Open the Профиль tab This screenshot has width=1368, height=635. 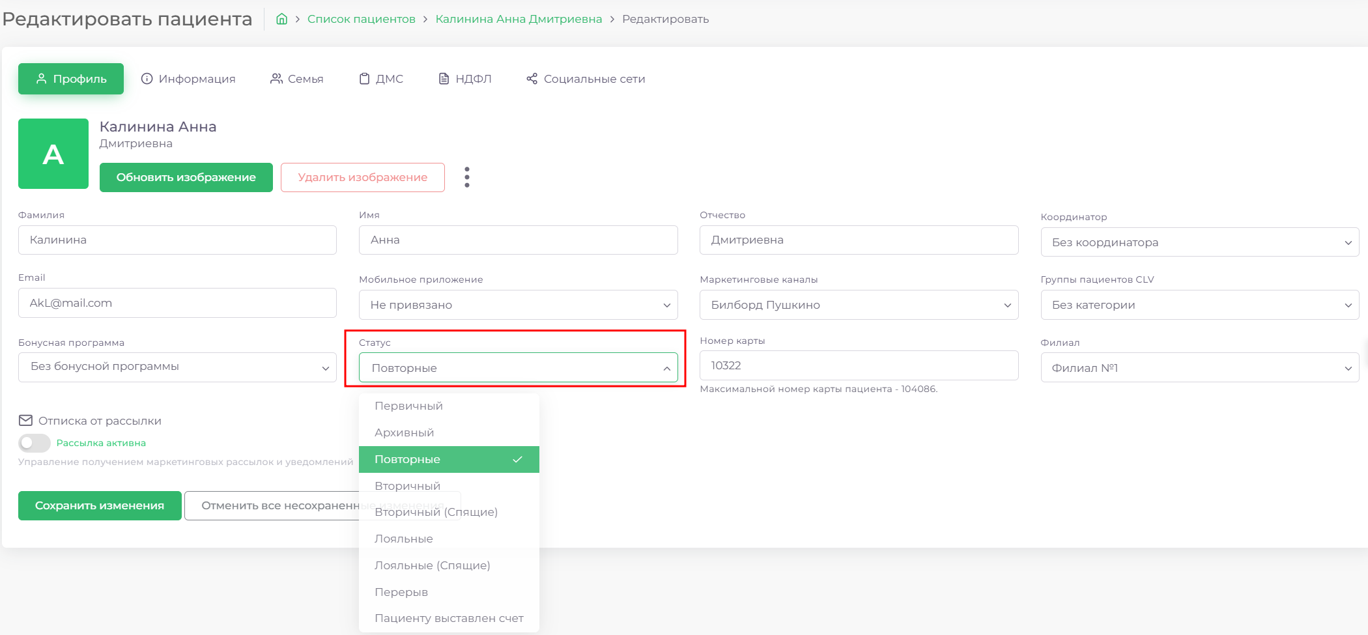pyautogui.click(x=71, y=79)
